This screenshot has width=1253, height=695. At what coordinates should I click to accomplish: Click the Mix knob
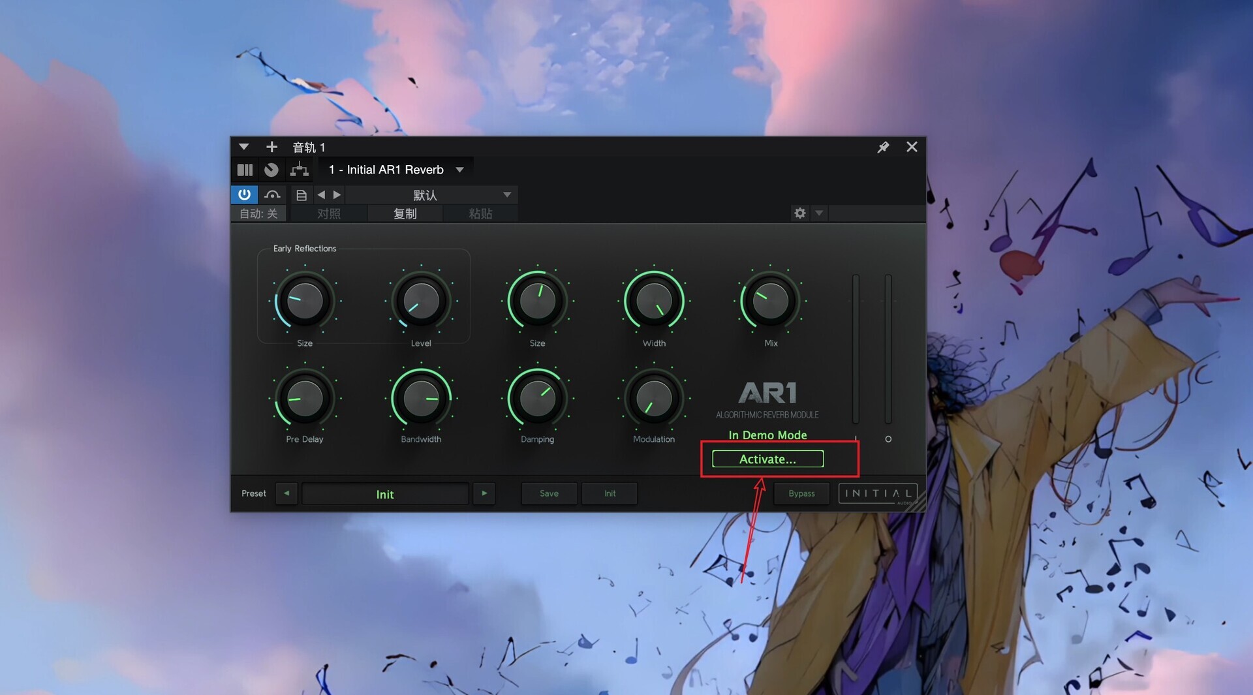[x=770, y=301]
